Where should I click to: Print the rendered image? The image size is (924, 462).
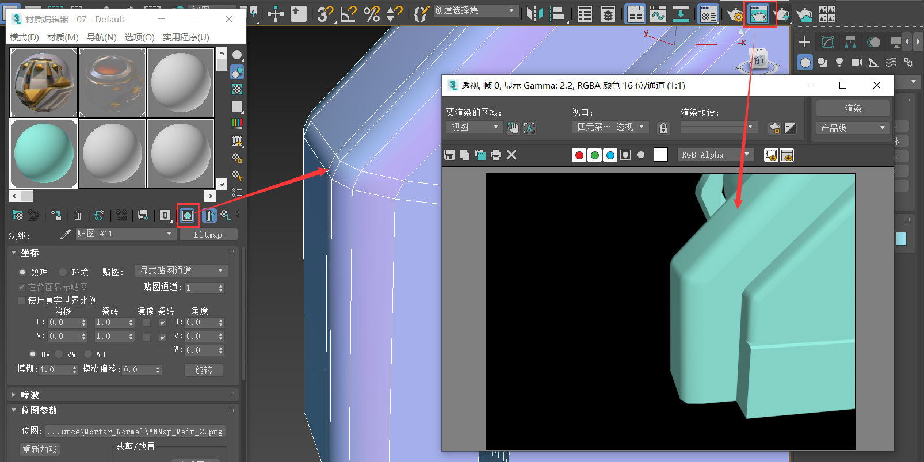(496, 155)
